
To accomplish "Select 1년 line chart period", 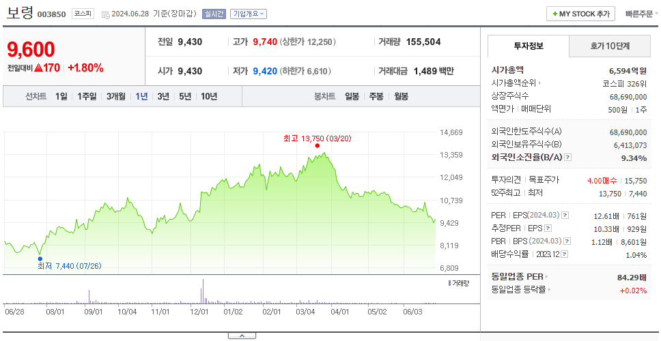I will (x=141, y=96).
